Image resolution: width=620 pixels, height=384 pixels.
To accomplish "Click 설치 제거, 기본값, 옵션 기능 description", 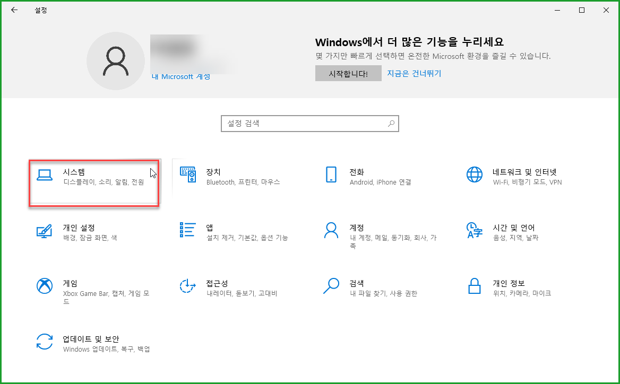I will pyautogui.click(x=247, y=238).
